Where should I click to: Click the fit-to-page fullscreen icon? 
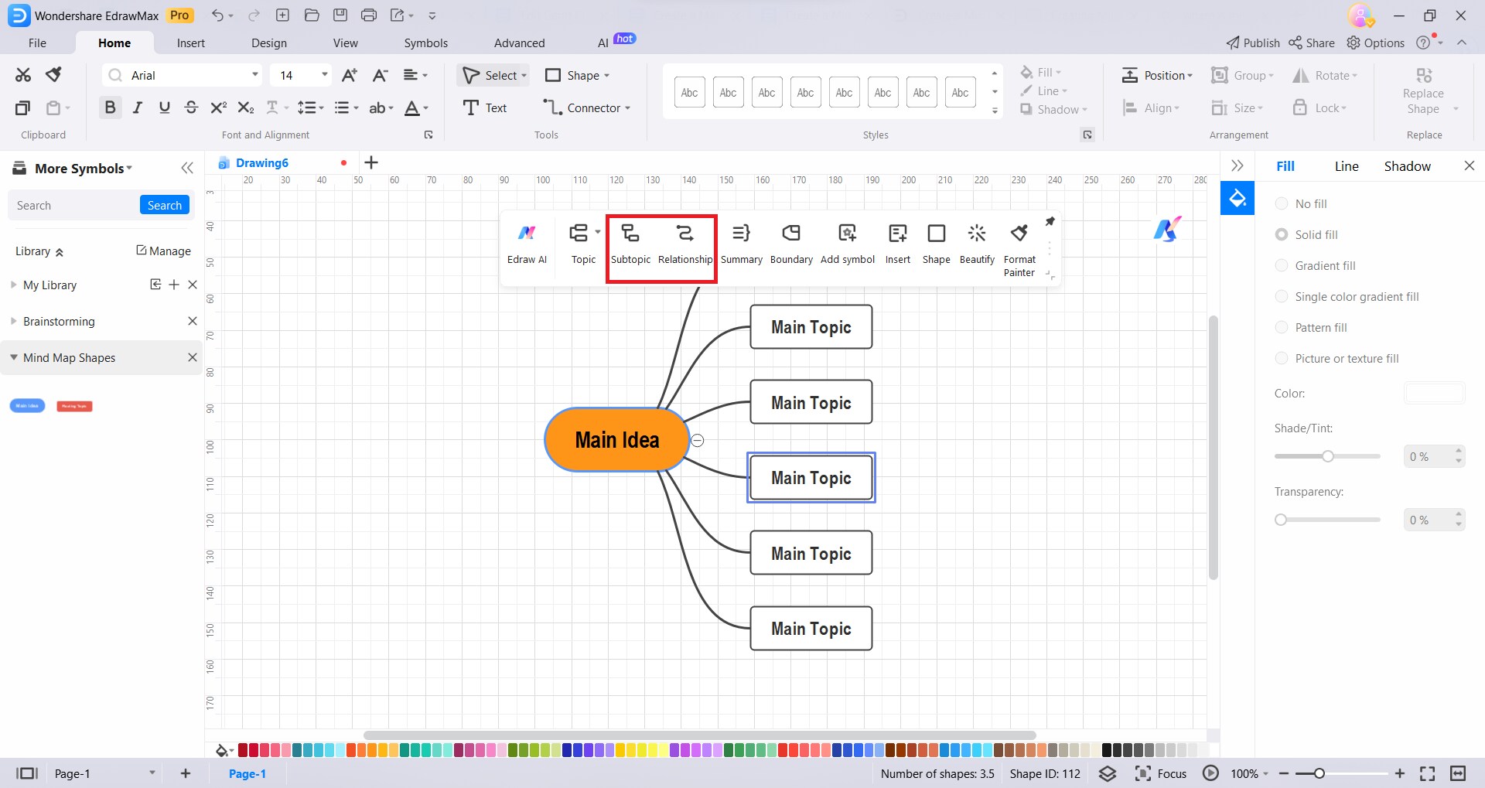[1428, 773]
